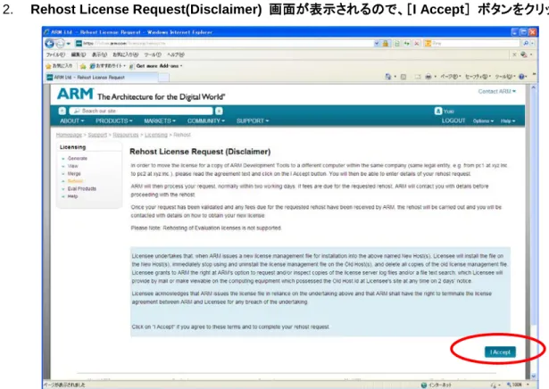Open the ツール menu in menu bar
The width and height of the screenshot is (549, 389).
[x=153, y=54]
